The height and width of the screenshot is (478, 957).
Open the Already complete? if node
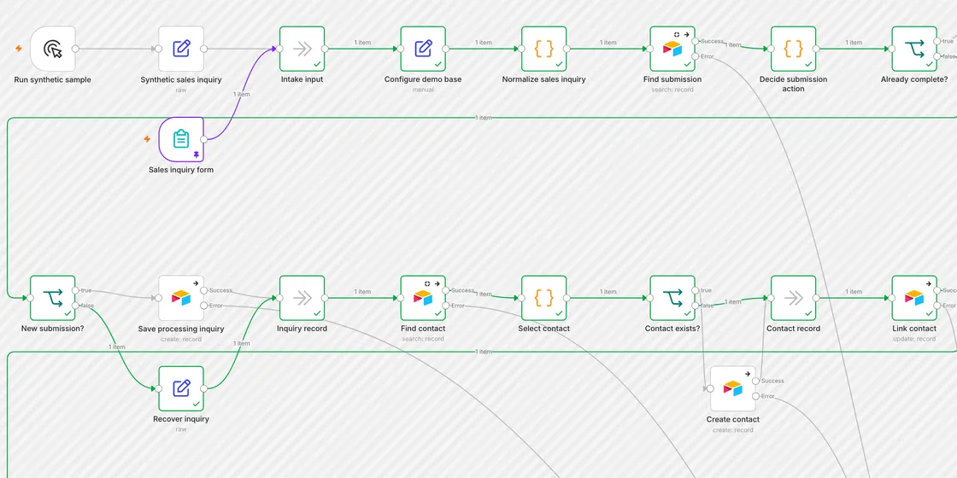(914, 49)
